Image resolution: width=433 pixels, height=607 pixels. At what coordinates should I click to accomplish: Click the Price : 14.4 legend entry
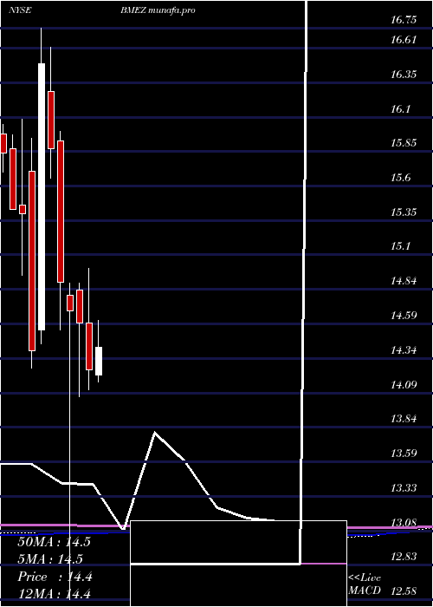(x=55, y=577)
